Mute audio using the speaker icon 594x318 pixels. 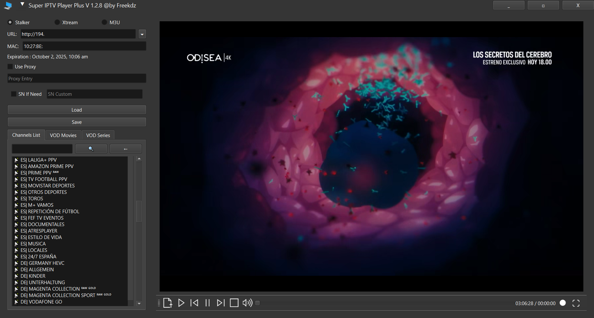point(247,303)
